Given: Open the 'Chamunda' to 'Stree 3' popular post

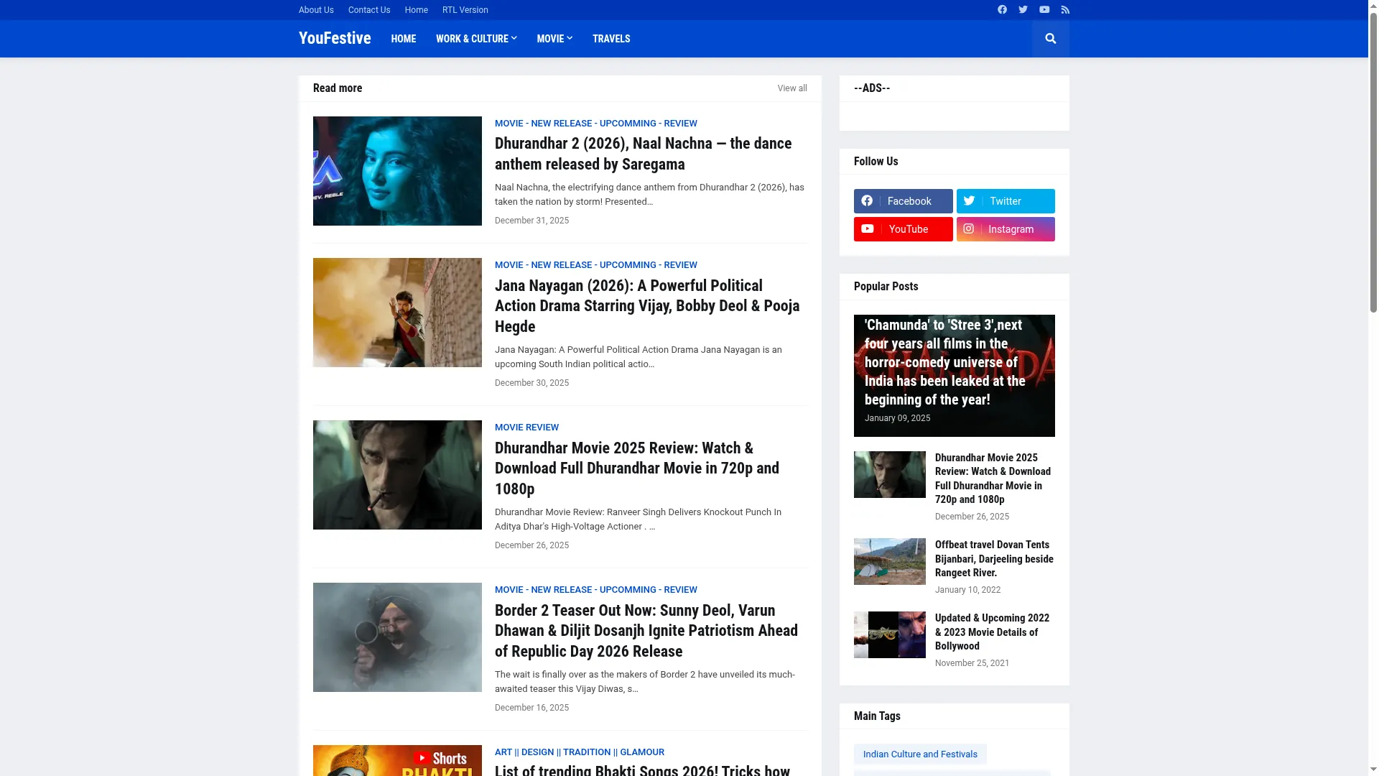Looking at the screenshot, I should [x=945, y=362].
